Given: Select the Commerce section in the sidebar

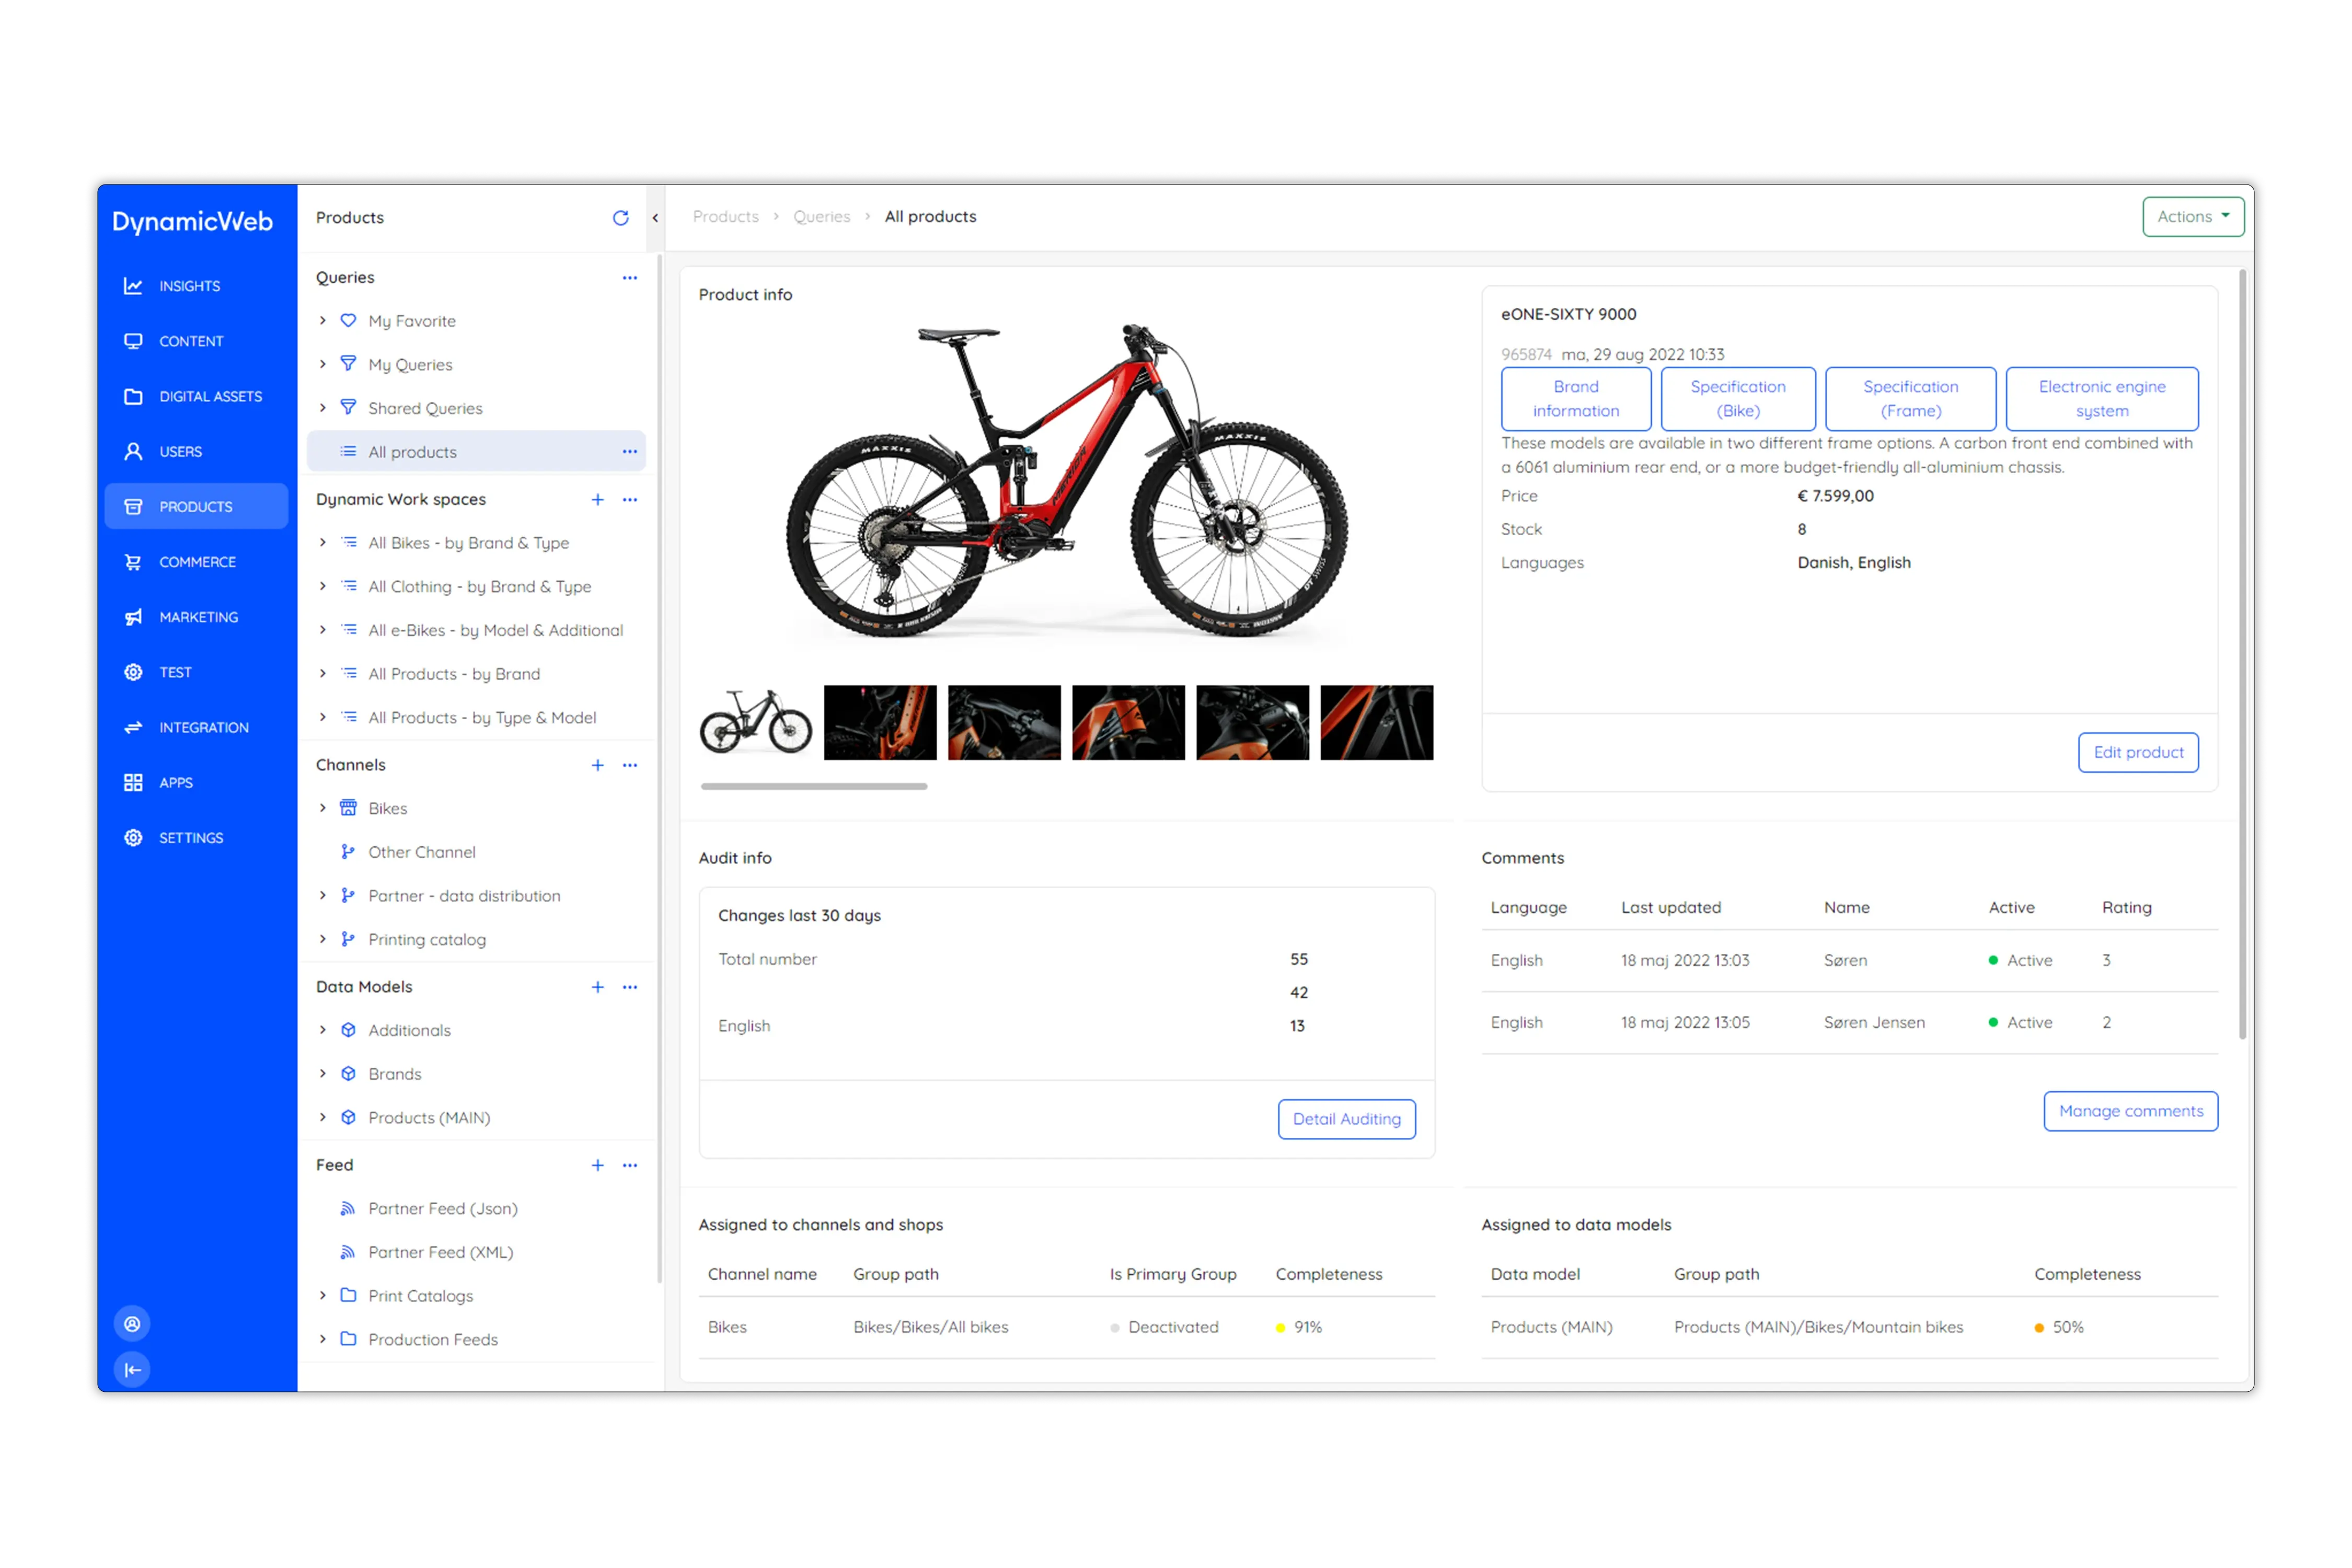Looking at the screenshot, I should [197, 561].
